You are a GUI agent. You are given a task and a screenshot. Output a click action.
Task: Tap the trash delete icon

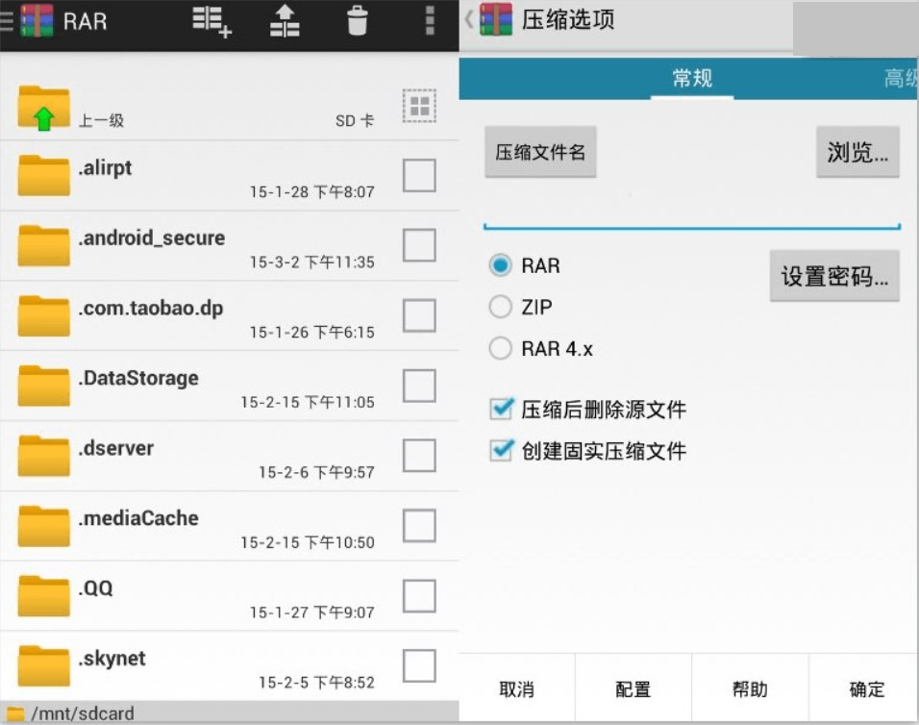coord(357,21)
